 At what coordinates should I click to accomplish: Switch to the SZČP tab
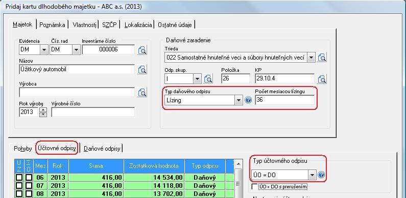click(109, 25)
